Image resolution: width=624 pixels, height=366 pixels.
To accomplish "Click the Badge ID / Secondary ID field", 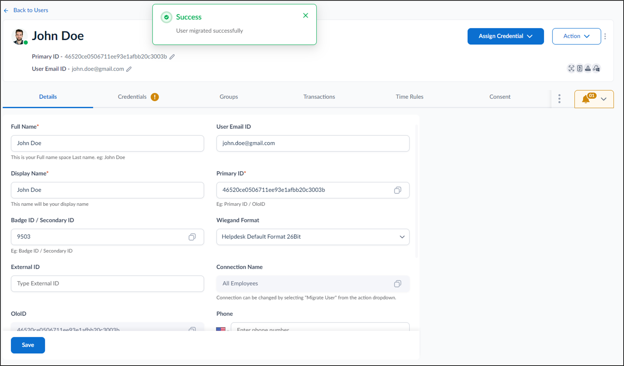I will [107, 237].
